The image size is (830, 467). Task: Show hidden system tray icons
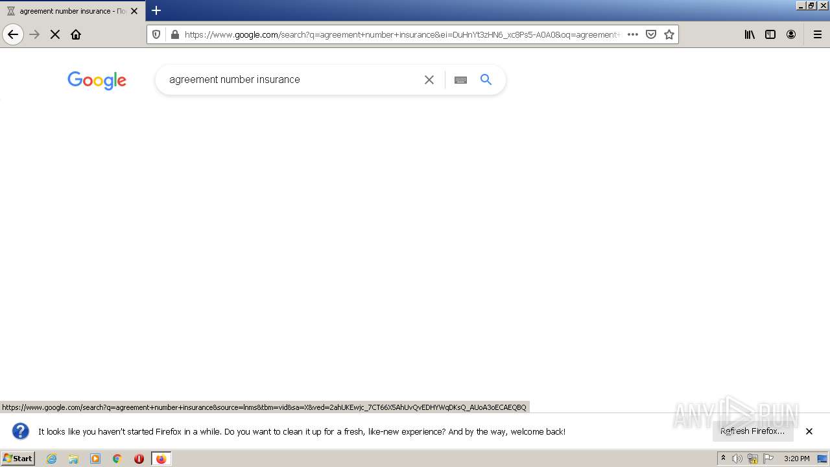tap(724, 459)
